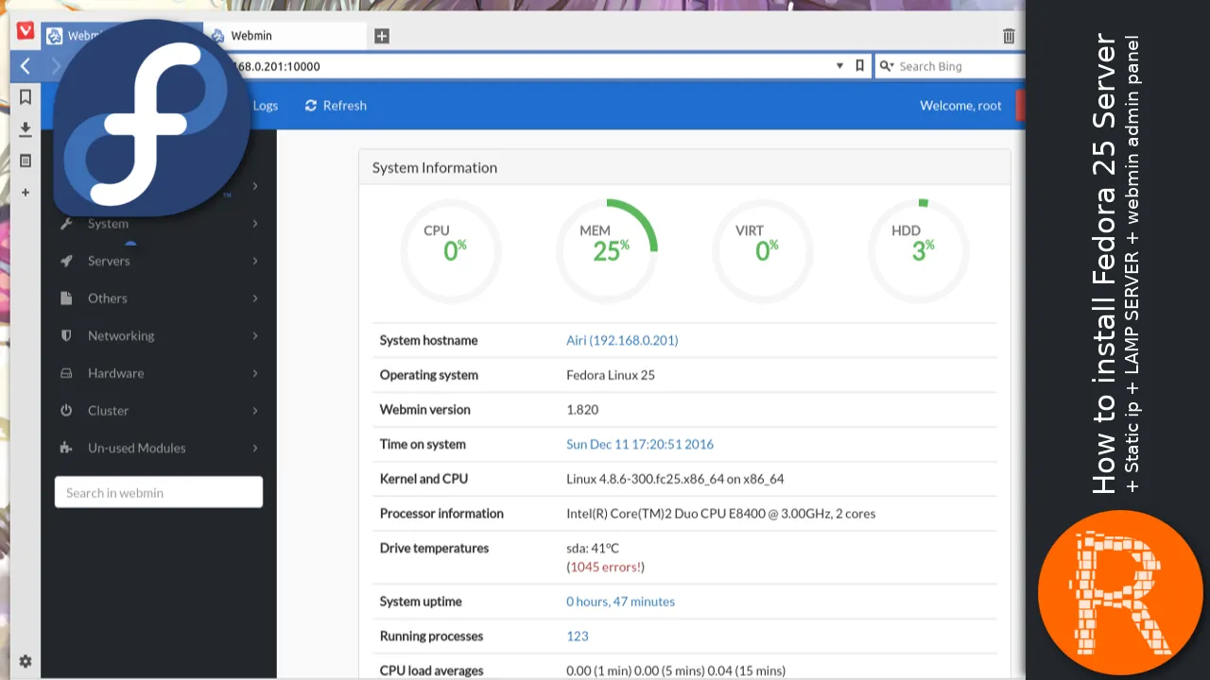The image size is (1210, 680).
Task: Open Vivaldi settings gear icon
Action: [x=26, y=661]
